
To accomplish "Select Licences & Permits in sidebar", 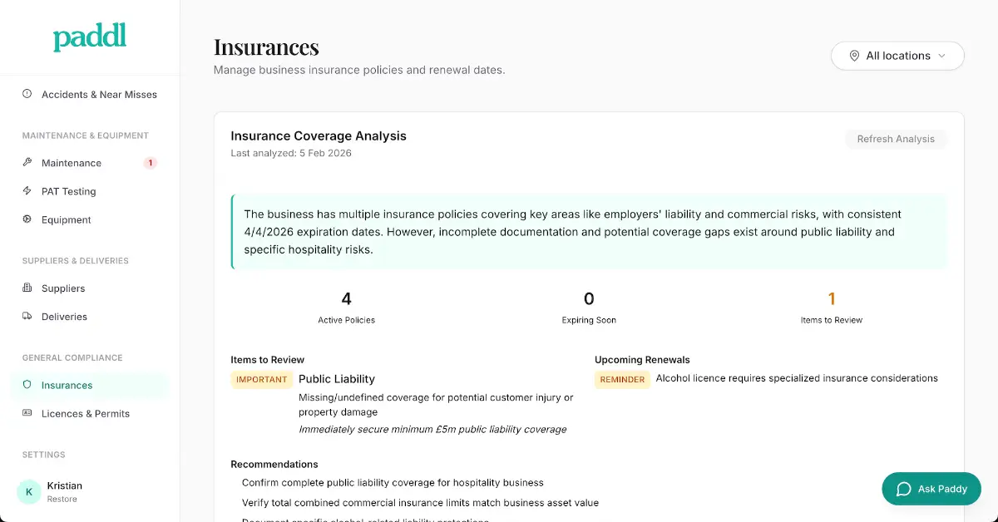I will click(x=90, y=413).
